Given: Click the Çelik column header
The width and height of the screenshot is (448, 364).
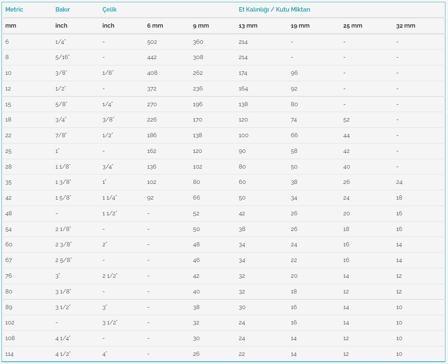Looking at the screenshot, I should point(109,10).
